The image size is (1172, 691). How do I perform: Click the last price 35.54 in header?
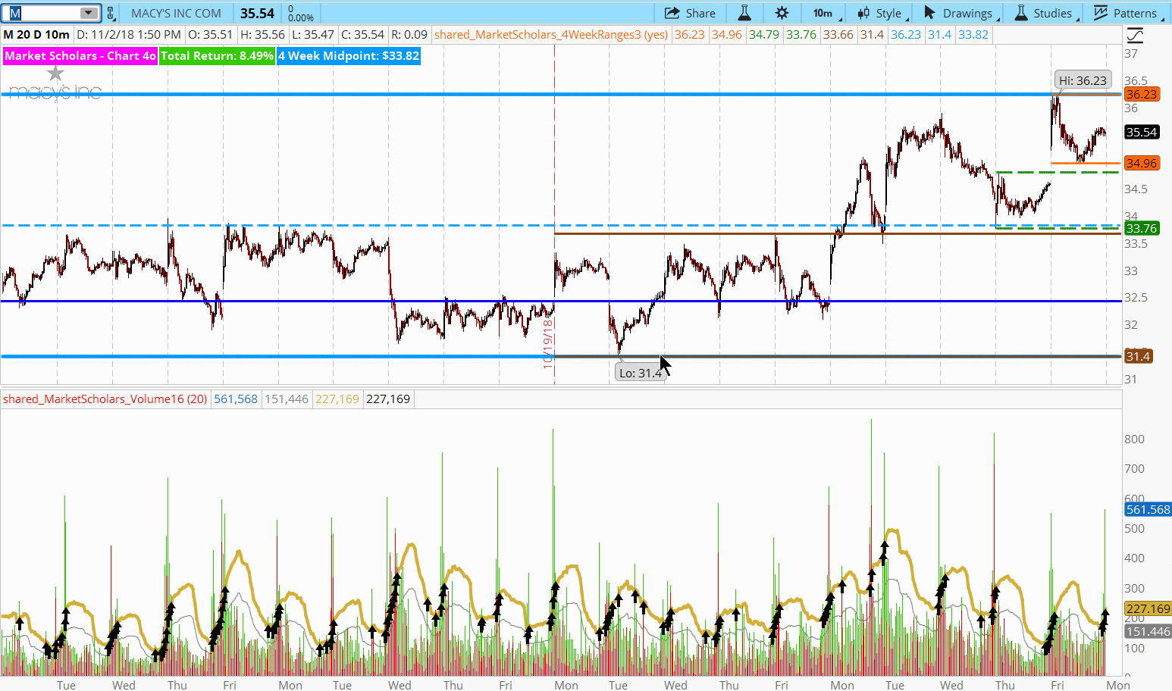pos(257,13)
